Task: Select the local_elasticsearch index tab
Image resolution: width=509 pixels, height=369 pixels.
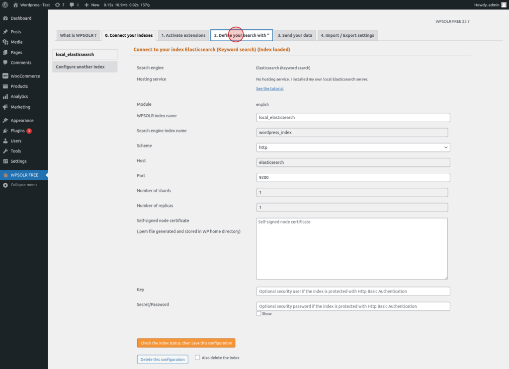Action: pos(85,55)
